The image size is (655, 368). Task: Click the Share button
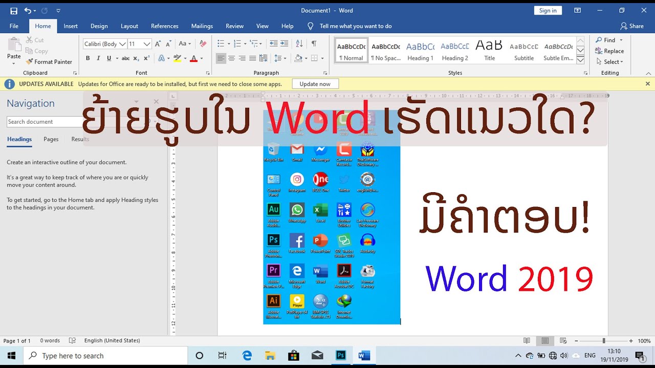coord(632,26)
